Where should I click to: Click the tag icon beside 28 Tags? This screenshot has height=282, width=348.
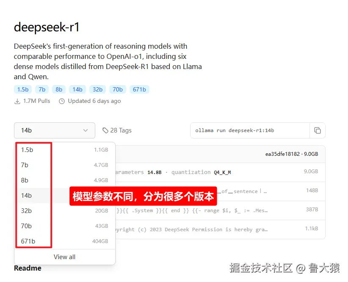click(105, 130)
